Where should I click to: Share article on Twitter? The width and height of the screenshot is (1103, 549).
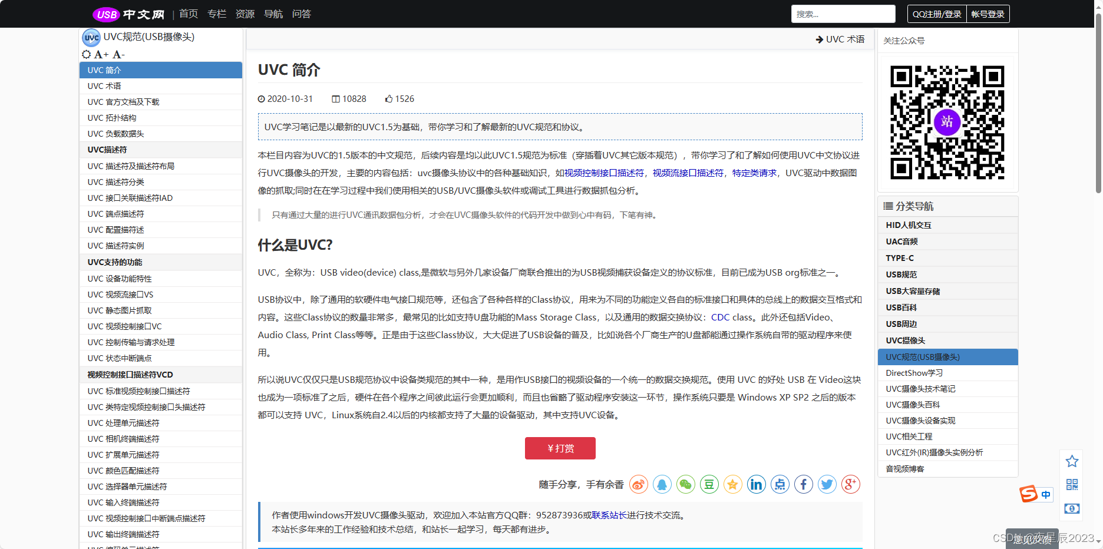click(827, 484)
